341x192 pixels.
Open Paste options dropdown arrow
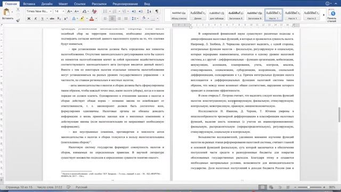tap(12, 12)
